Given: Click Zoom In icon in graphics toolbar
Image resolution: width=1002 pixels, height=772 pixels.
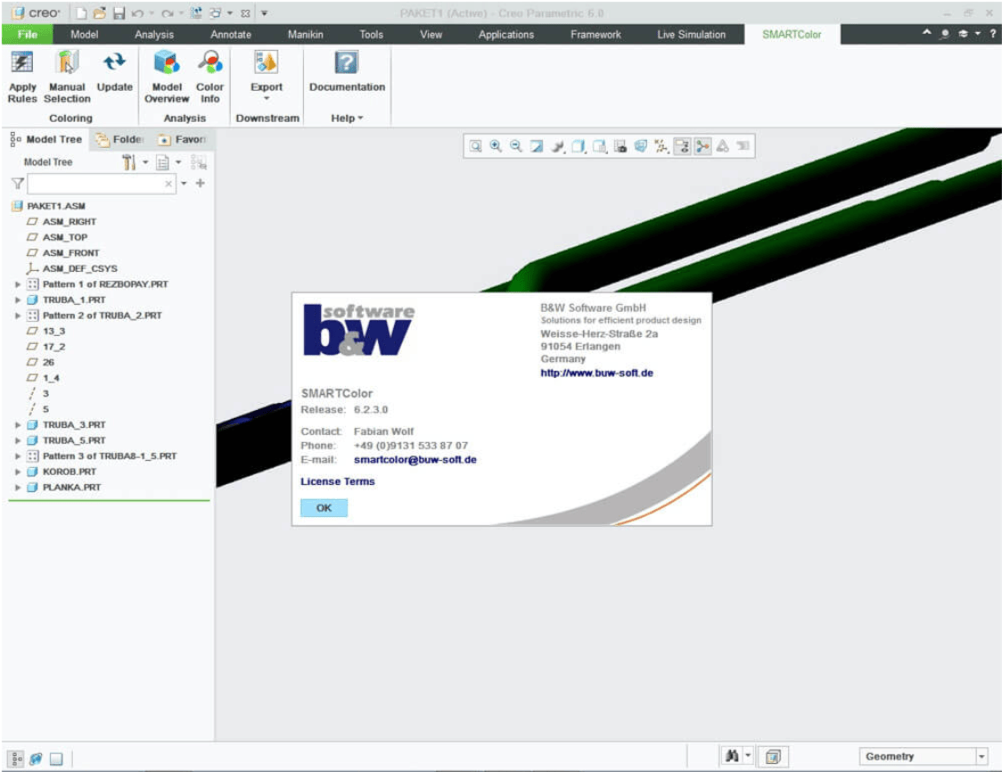Looking at the screenshot, I should (496, 146).
